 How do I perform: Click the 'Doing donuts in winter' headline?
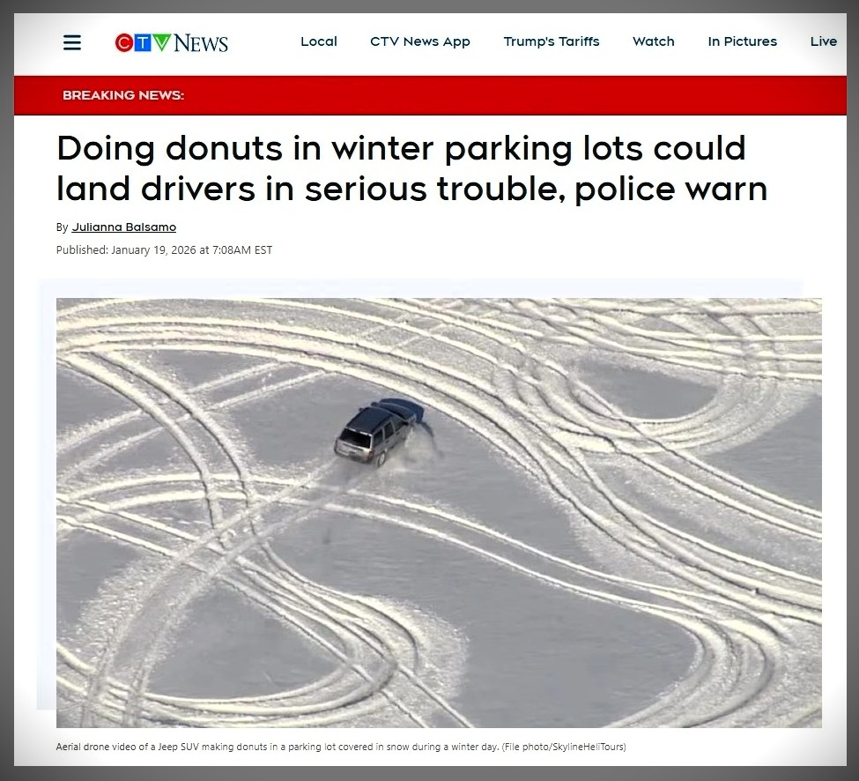tap(412, 168)
